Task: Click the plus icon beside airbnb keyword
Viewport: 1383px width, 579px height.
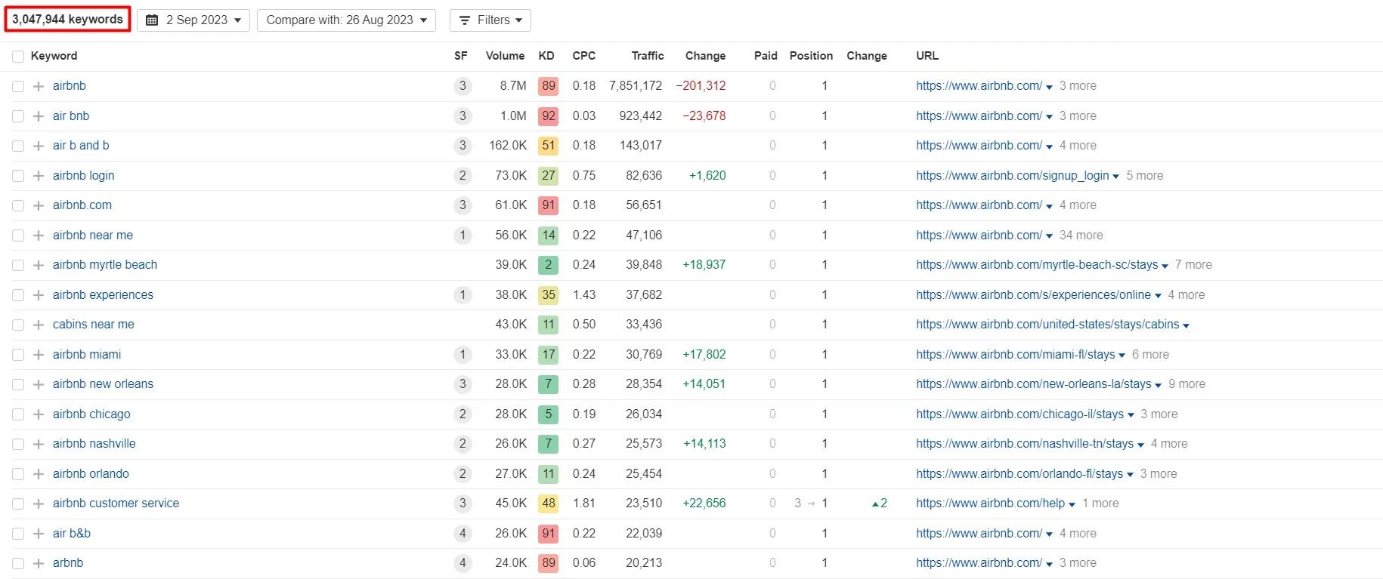Action: tap(39, 86)
